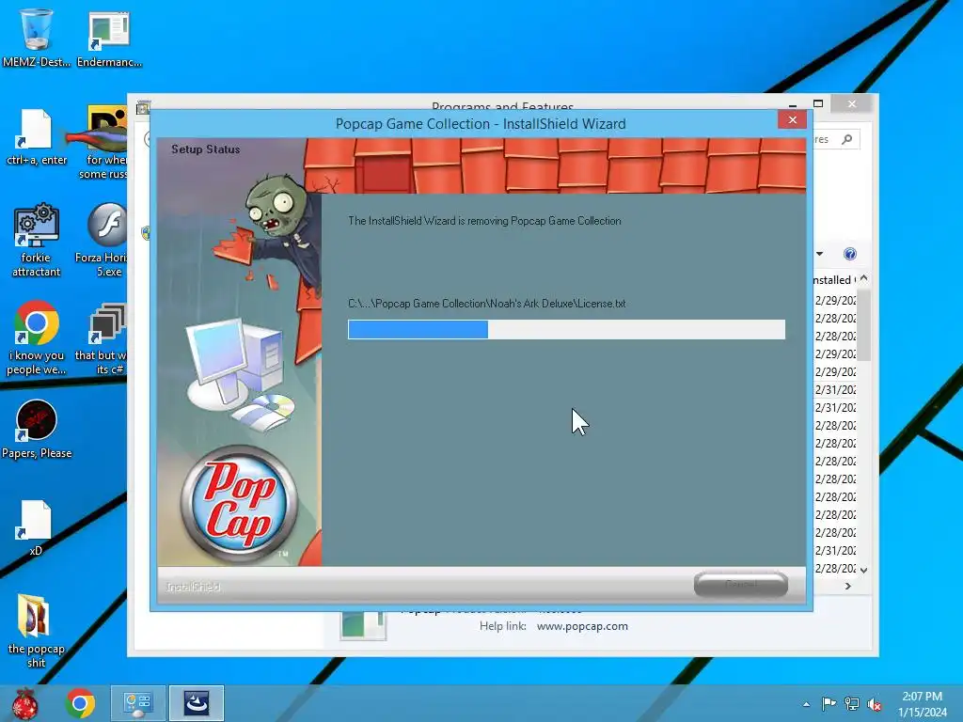Click the search magnifier in Programs and Features
The width and height of the screenshot is (963, 722).
pyautogui.click(x=847, y=139)
